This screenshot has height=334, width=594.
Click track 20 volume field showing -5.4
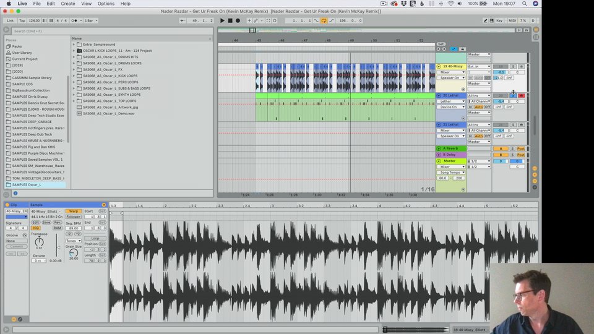click(x=501, y=101)
